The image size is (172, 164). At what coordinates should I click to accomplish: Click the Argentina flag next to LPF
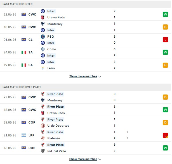tap(24, 135)
